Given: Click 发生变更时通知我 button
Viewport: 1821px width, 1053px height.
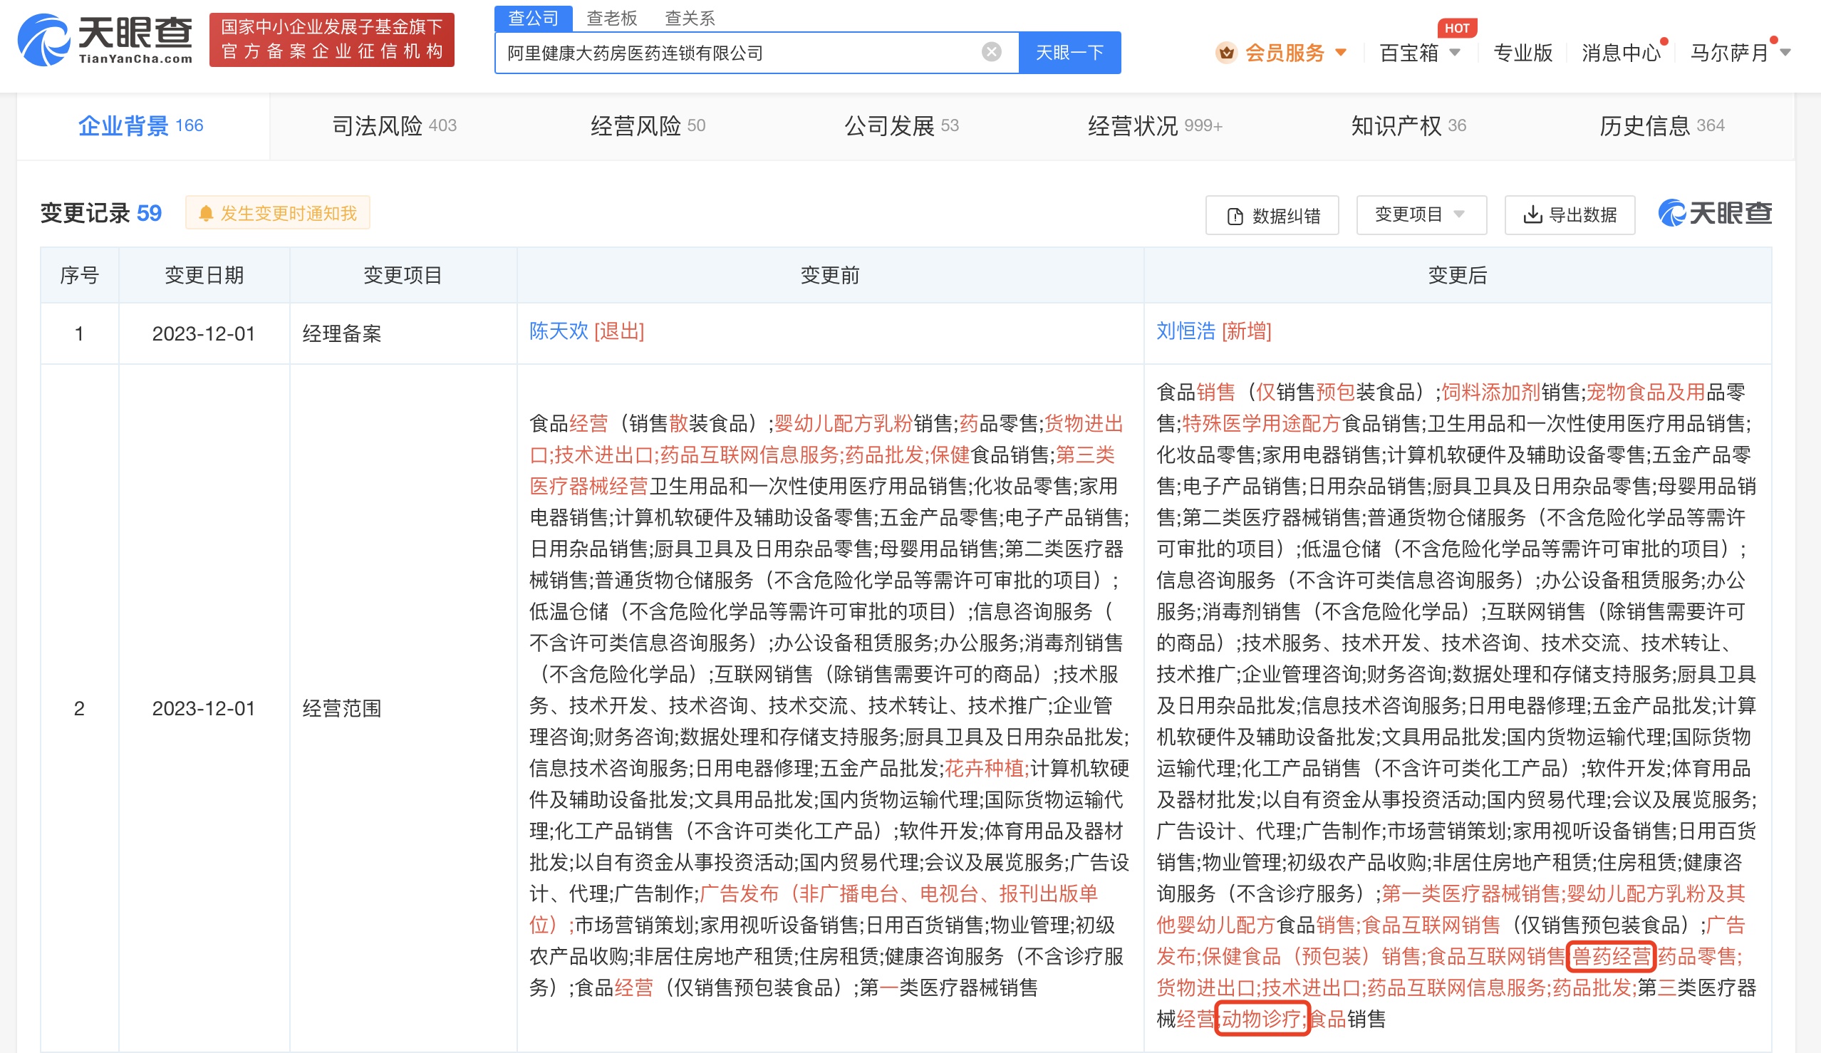Looking at the screenshot, I should point(277,213).
